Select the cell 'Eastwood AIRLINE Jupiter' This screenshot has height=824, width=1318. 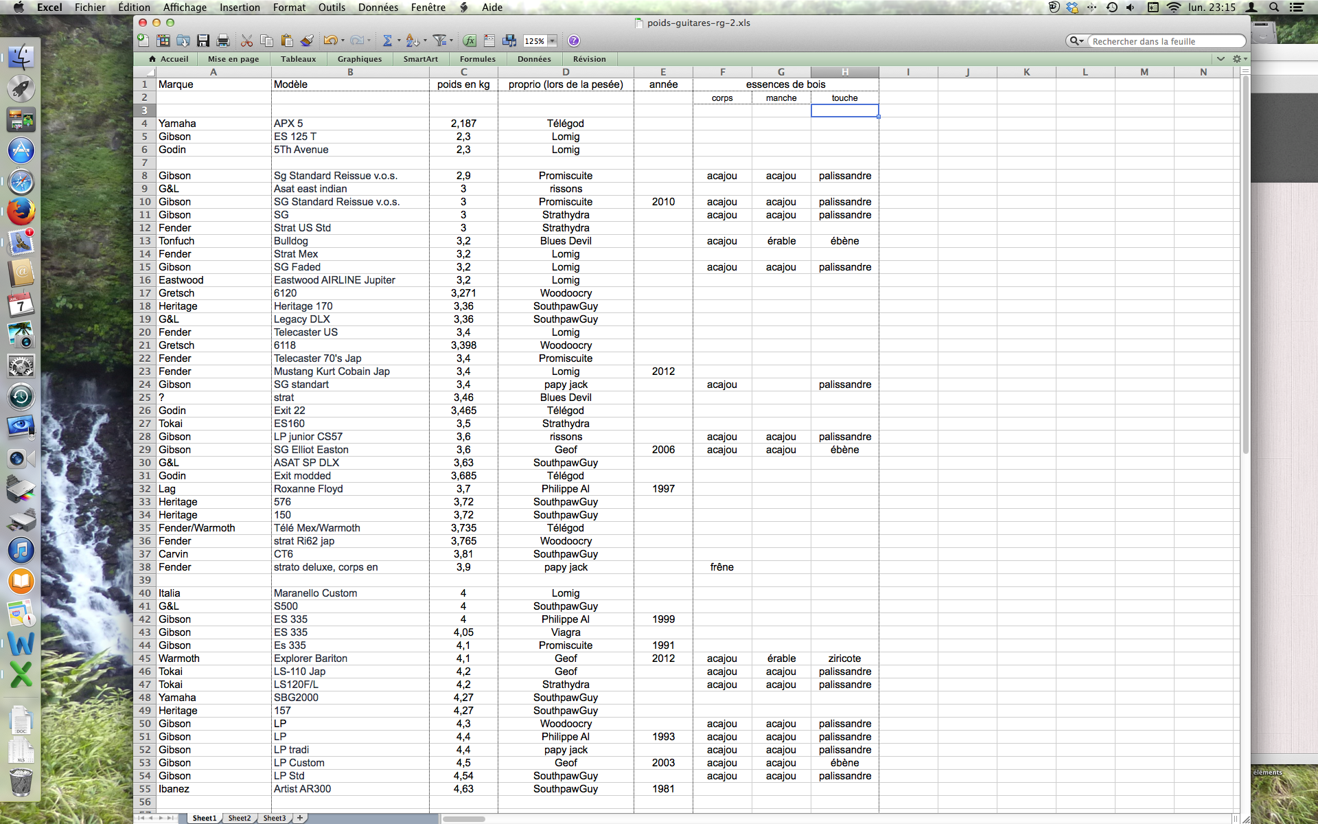[350, 280]
